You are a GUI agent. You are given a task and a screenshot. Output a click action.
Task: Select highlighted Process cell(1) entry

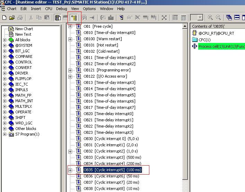click(x=221, y=46)
